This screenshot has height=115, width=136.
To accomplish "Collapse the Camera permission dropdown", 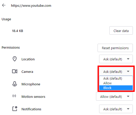I will [x=116, y=72].
